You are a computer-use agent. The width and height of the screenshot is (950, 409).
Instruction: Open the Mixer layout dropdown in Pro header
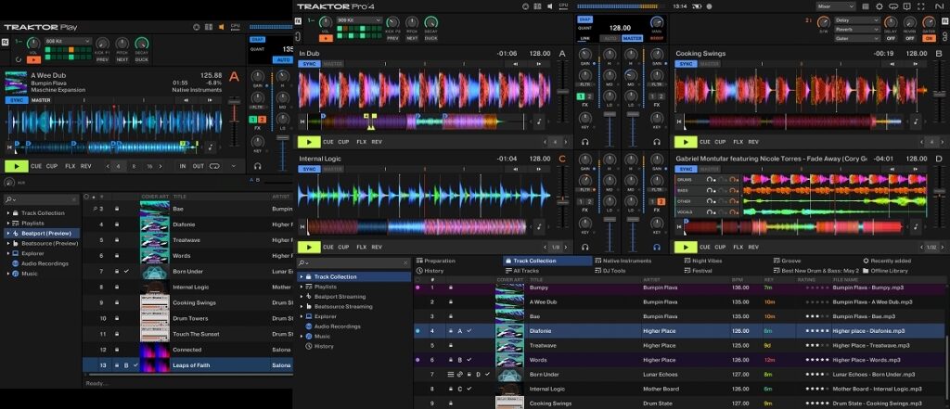(836, 6)
